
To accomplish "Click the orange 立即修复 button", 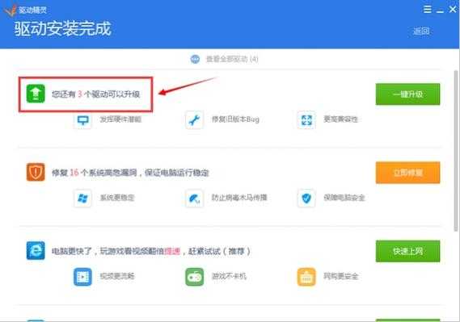I will click(407, 173).
